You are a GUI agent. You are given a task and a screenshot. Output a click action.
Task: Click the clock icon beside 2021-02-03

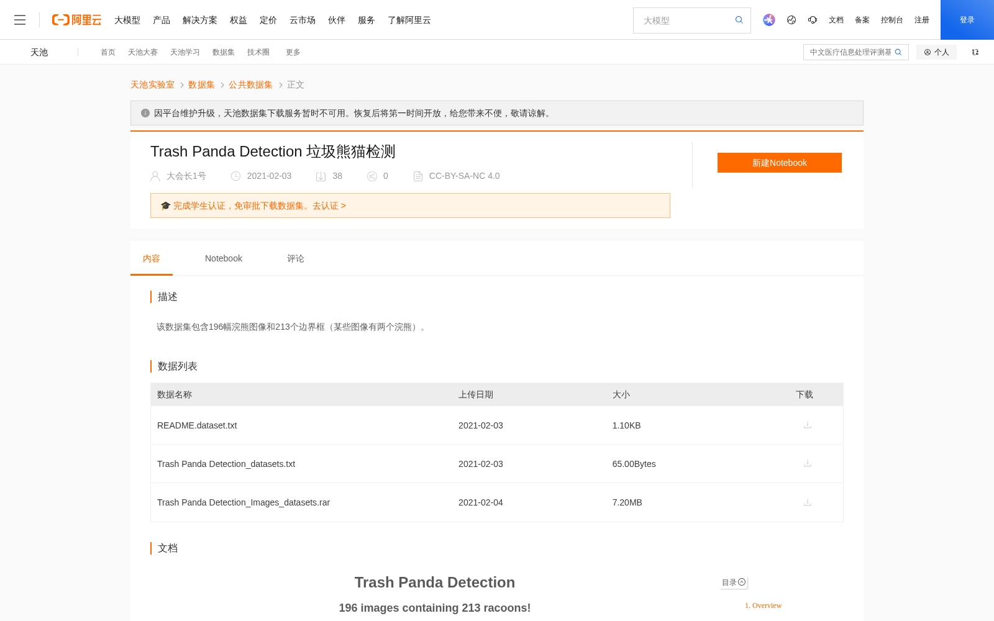tap(236, 176)
